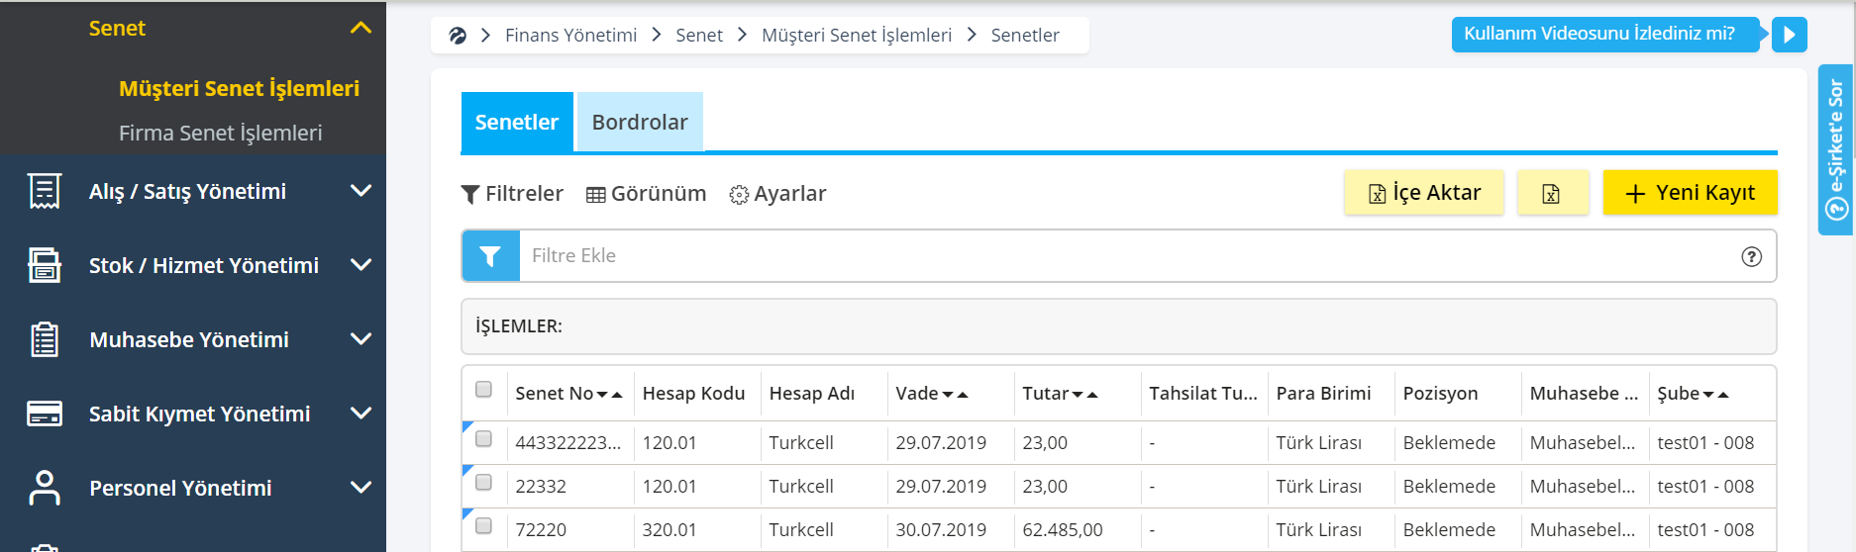Open the Görünüm view options
Viewport: 1856px width, 552px height.
pos(646,194)
